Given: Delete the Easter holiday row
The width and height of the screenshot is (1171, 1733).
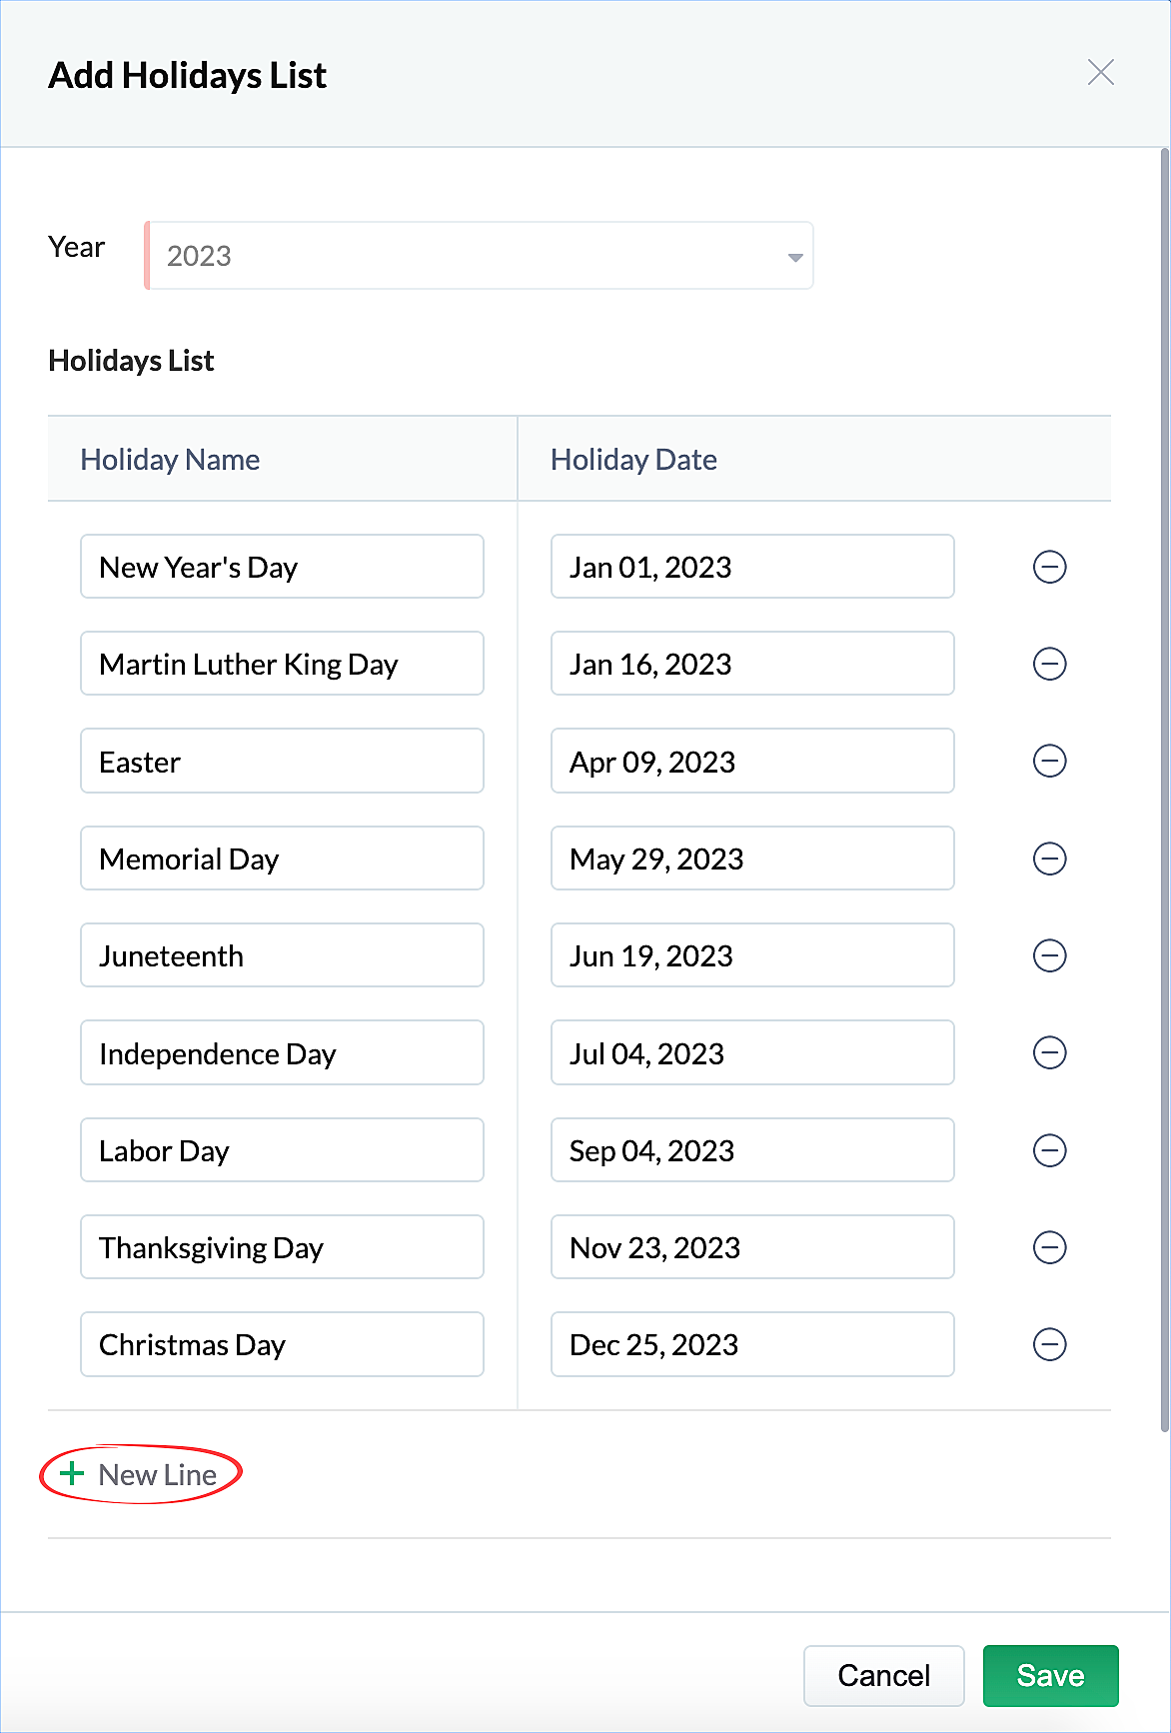Looking at the screenshot, I should click(x=1049, y=761).
